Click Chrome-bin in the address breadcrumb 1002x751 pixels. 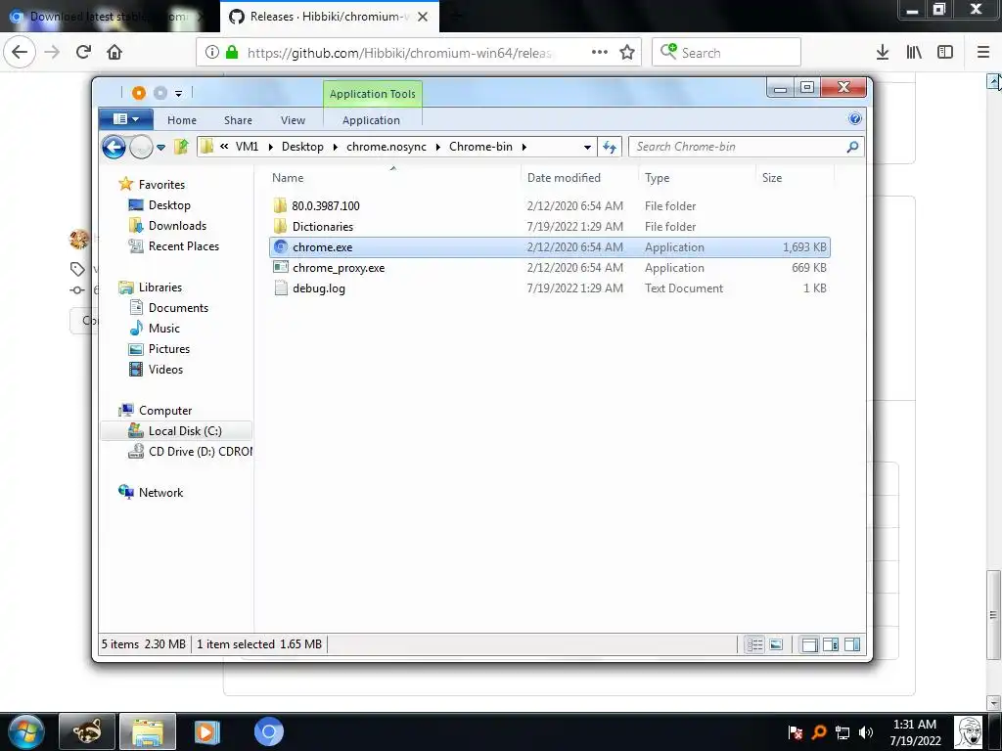[480, 147]
